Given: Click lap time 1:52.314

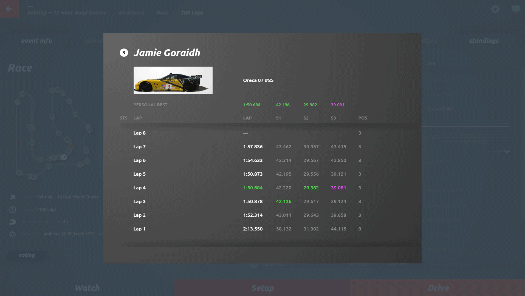Looking at the screenshot, I should coord(253,215).
